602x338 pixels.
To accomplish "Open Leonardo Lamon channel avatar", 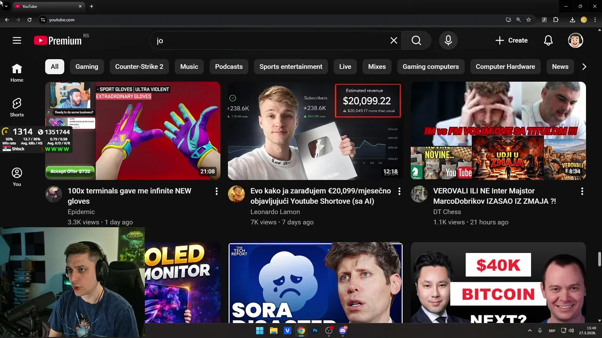I will tap(237, 194).
